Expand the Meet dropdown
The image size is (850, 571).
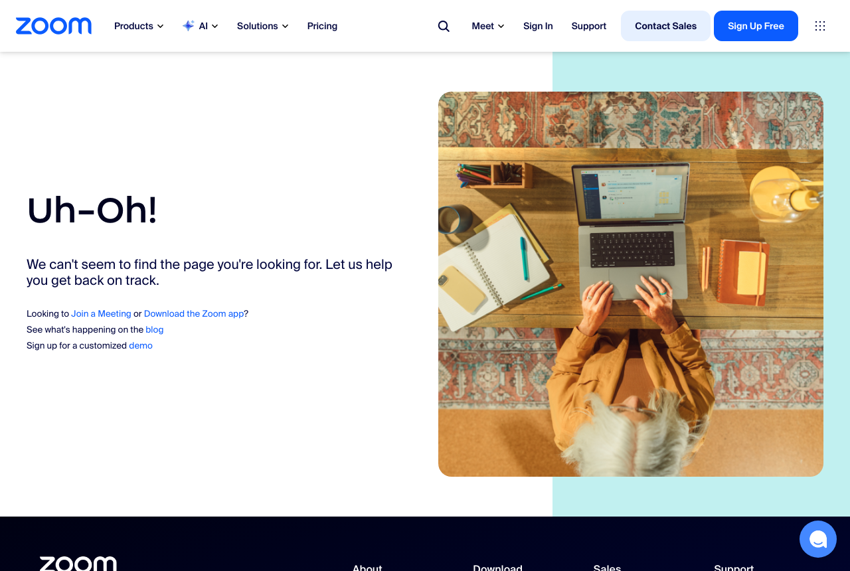pyautogui.click(x=488, y=26)
